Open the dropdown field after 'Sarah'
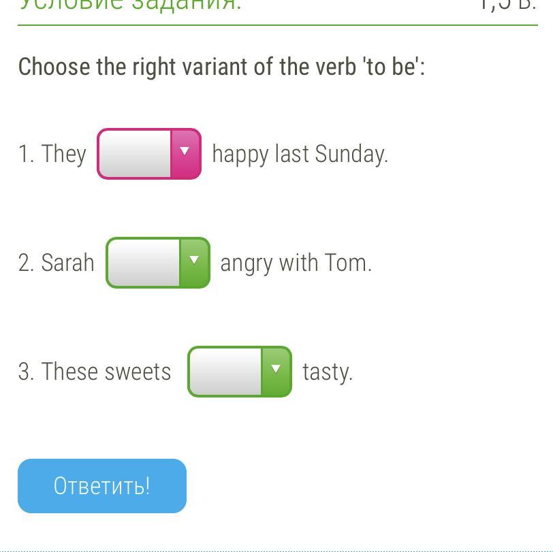This screenshot has width=553, height=552. point(144,263)
